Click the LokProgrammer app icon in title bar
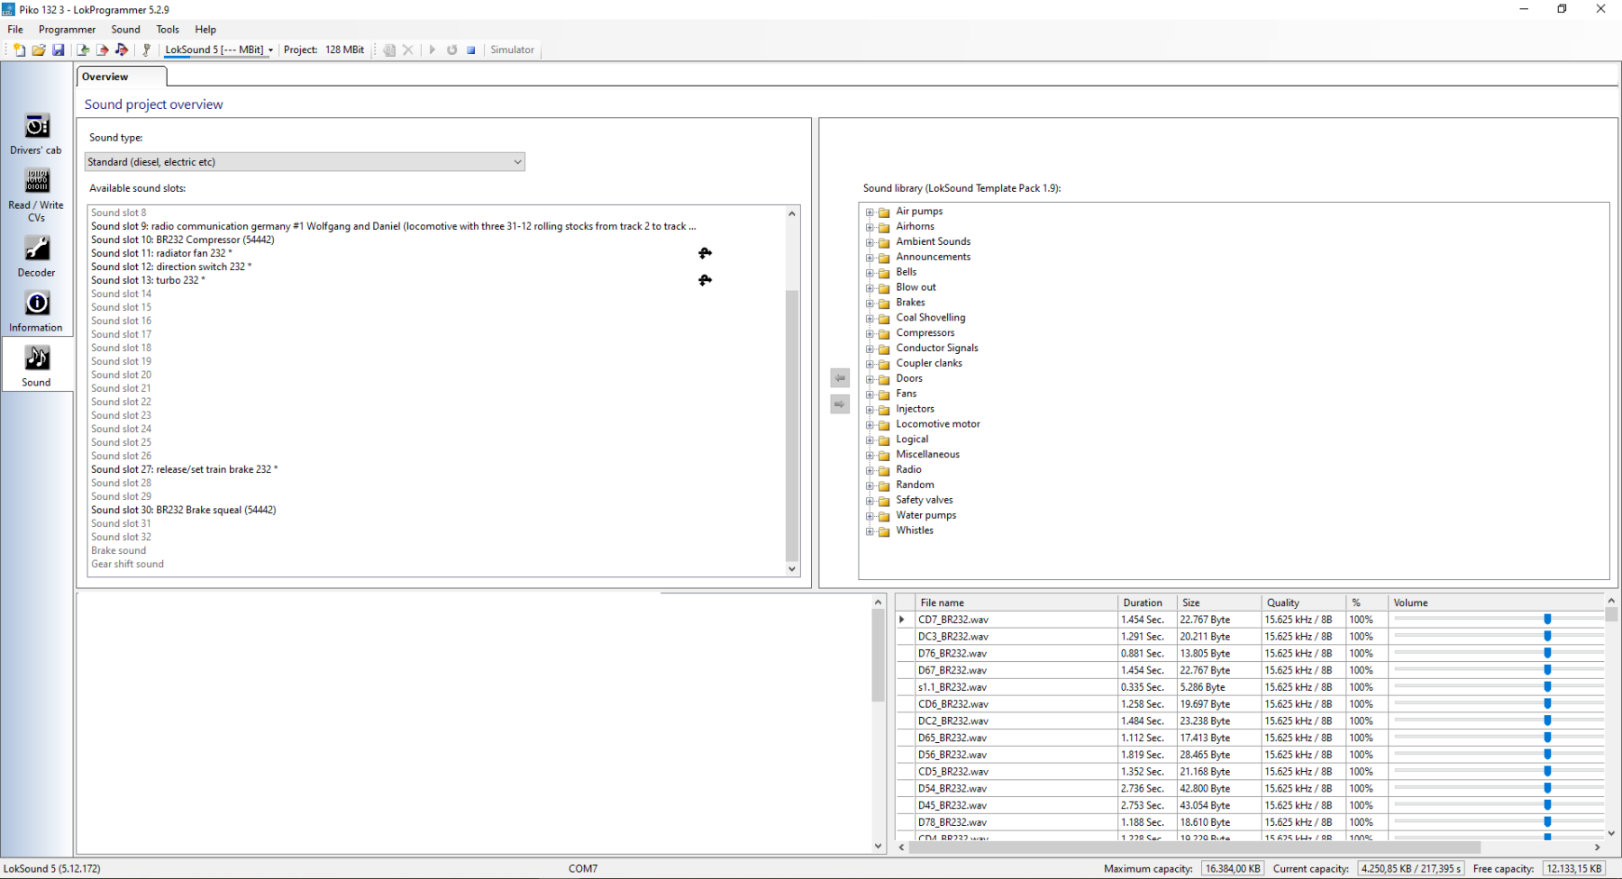The image size is (1622, 879). click(8, 9)
